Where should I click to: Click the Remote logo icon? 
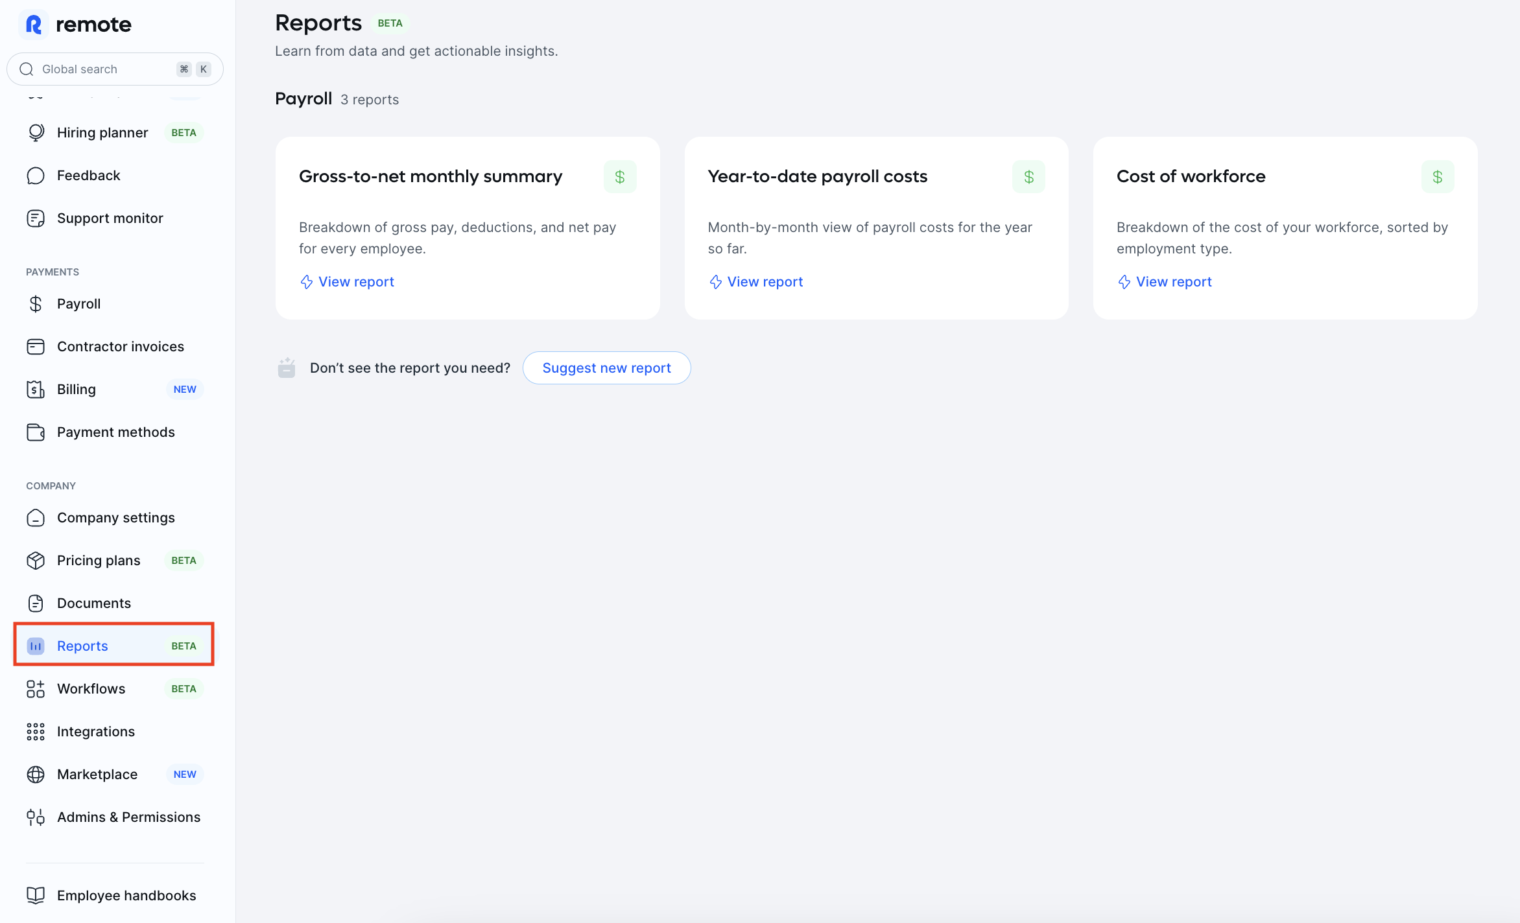click(34, 25)
